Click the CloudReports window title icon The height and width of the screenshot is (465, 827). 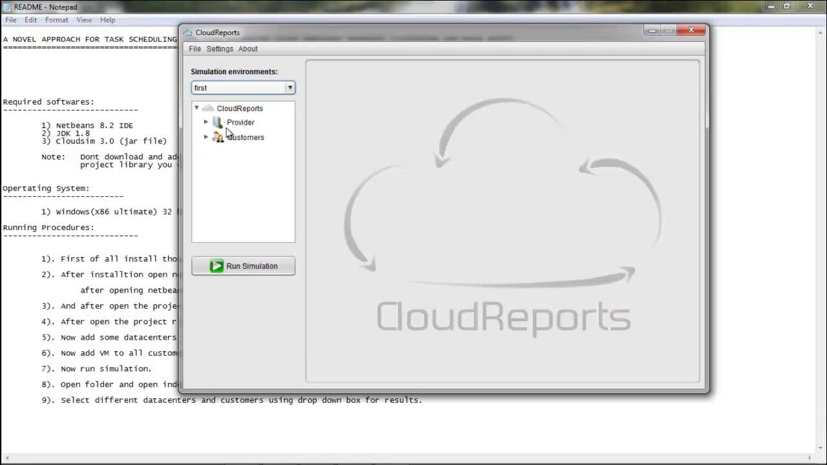click(188, 32)
